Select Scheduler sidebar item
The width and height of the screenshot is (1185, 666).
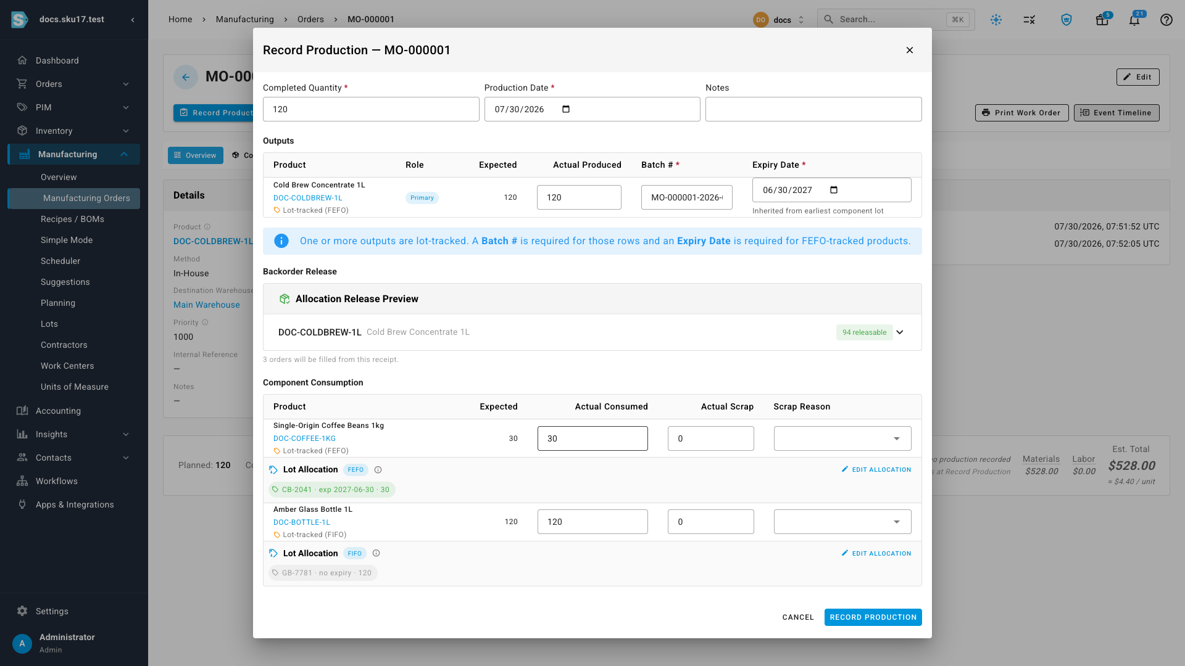point(74,261)
